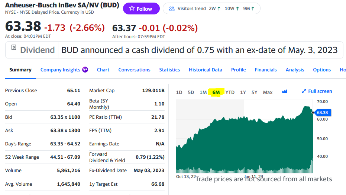Screen dimensions: 346x195
Task: Open the Financials tab
Action: [266, 70]
